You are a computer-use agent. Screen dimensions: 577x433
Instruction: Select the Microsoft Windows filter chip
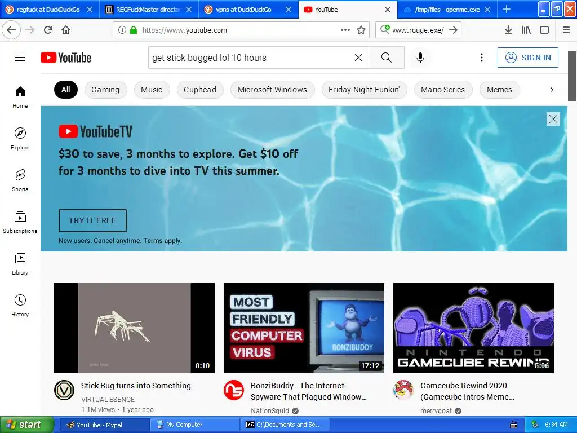[x=272, y=90]
